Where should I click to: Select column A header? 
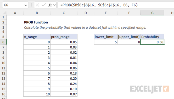coord(15,13)
